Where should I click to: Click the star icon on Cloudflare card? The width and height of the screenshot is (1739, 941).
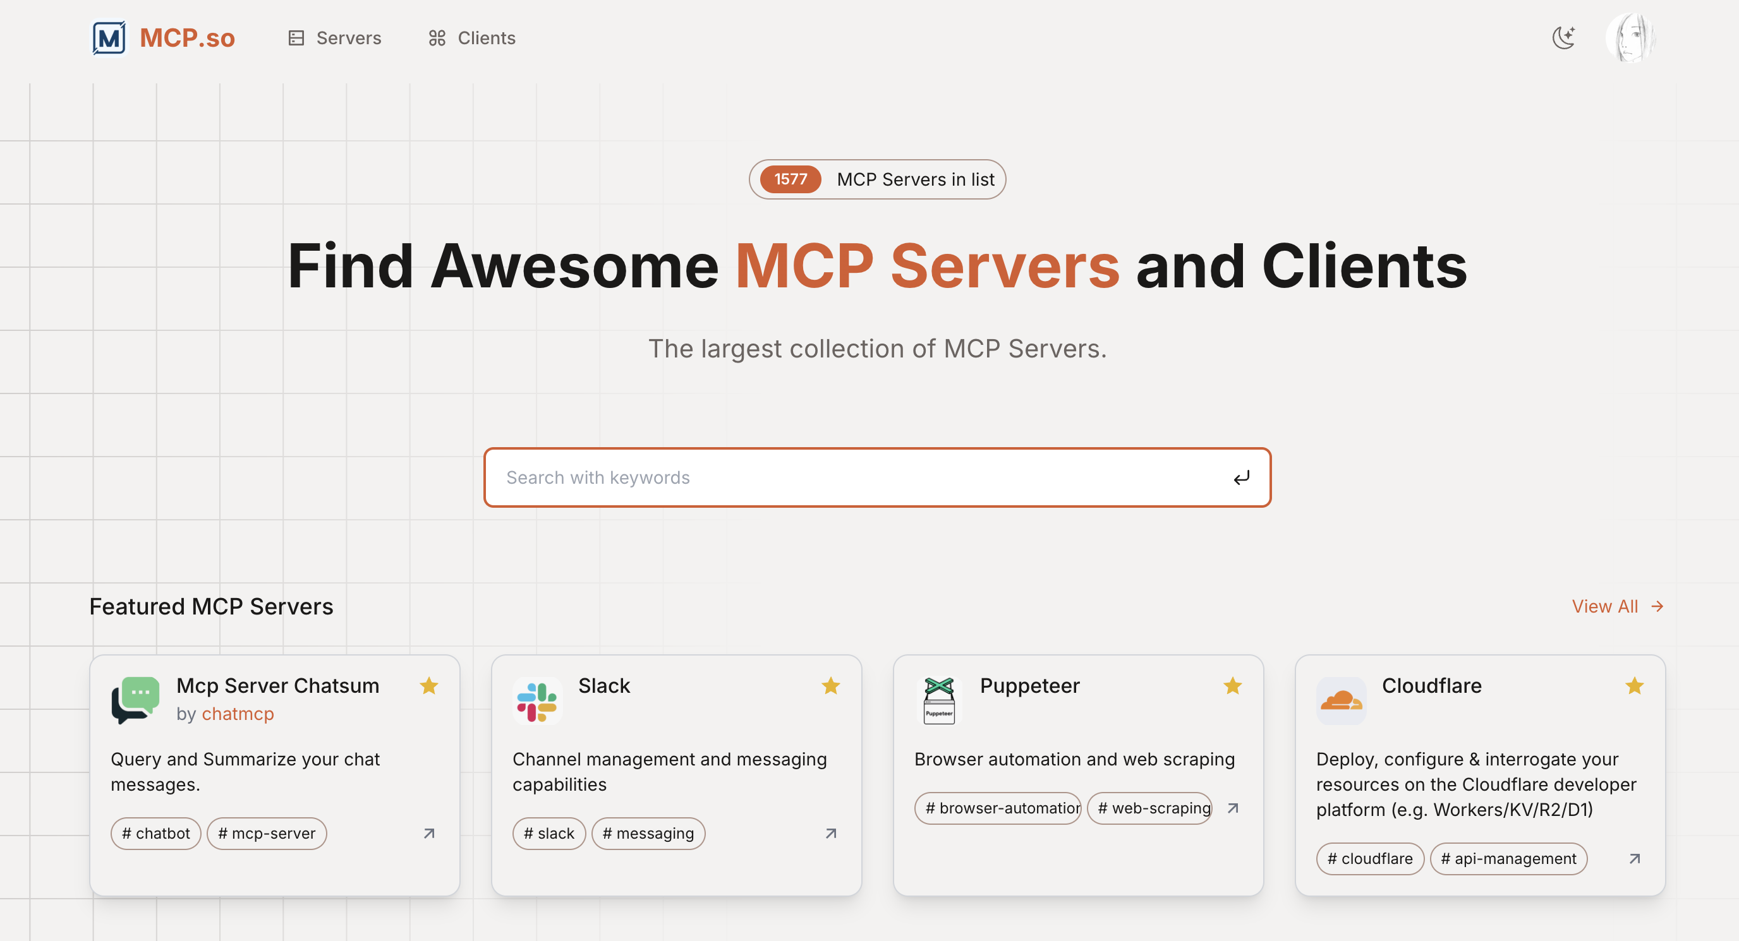coord(1633,686)
